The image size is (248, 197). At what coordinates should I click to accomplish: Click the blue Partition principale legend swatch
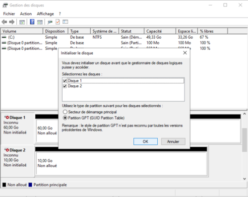tap(30, 185)
